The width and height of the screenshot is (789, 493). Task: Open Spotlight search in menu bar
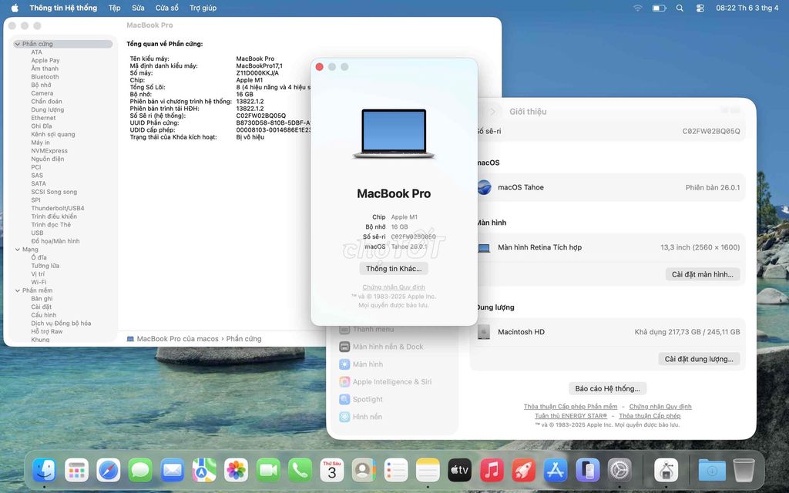click(x=680, y=8)
